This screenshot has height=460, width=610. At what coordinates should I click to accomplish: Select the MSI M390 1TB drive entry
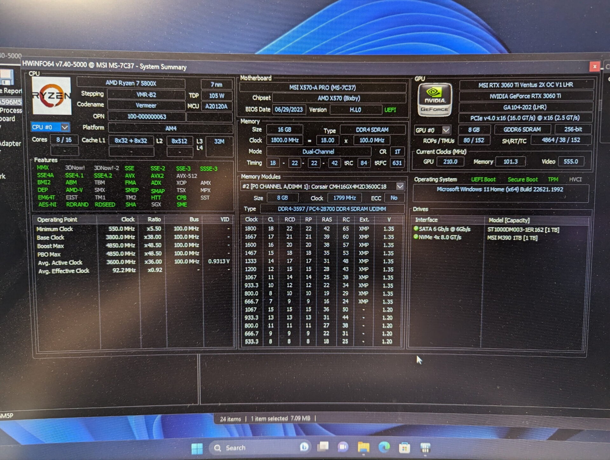[x=512, y=238]
